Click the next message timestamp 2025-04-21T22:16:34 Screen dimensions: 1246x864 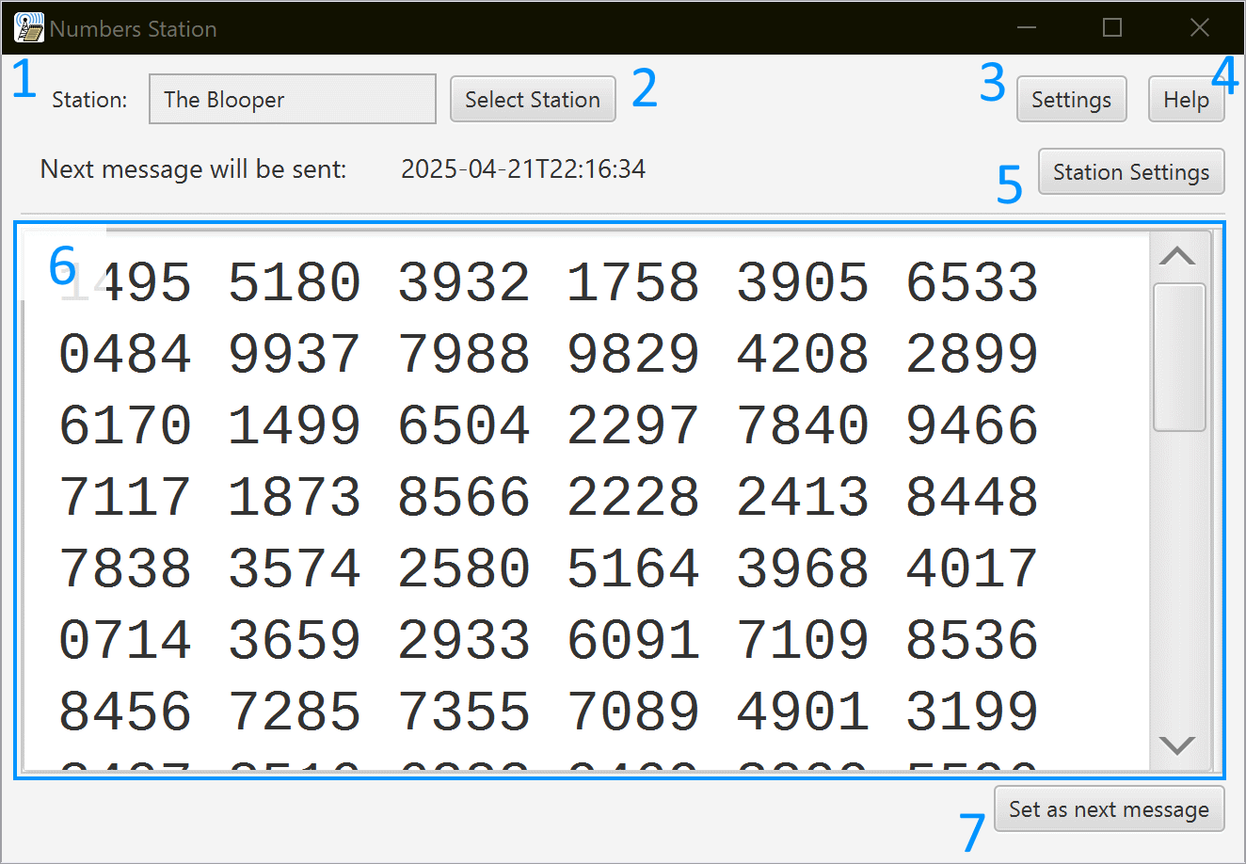(x=523, y=169)
